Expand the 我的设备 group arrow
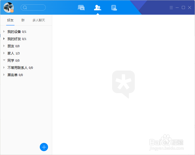This screenshot has height=155, width=195. pos(4,31)
